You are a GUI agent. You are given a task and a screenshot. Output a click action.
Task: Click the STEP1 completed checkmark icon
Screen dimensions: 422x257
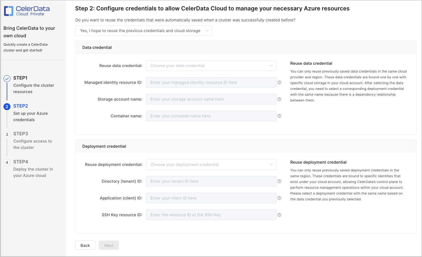7,78
